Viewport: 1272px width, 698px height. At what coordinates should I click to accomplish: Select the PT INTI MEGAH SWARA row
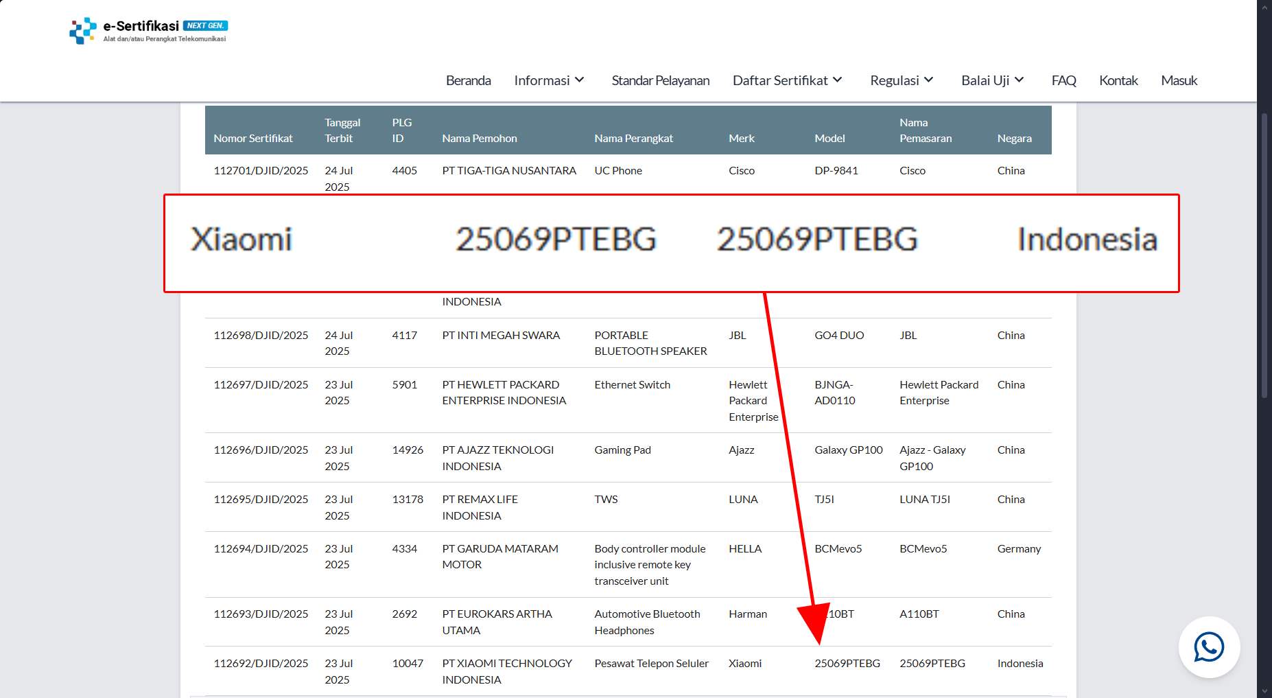tap(501, 335)
